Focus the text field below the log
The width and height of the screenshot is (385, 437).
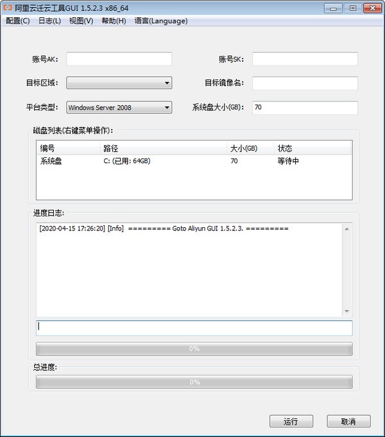[194, 328]
